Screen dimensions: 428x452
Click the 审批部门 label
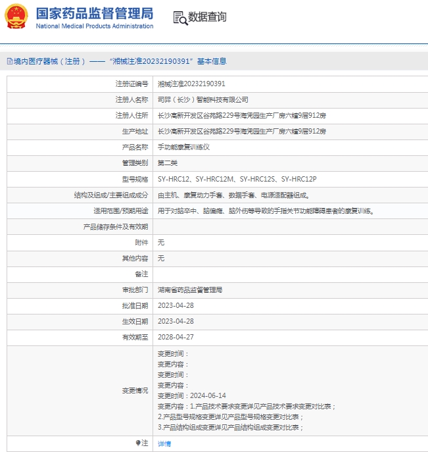pyautogui.click(x=135, y=289)
